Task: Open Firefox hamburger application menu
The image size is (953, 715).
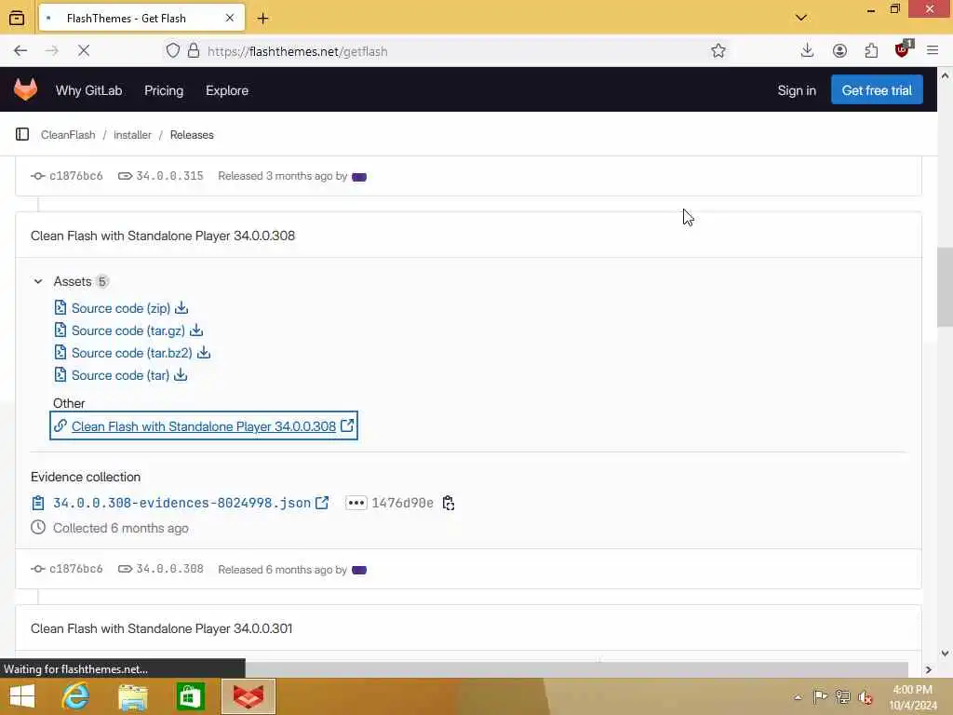Action: pyautogui.click(x=933, y=51)
